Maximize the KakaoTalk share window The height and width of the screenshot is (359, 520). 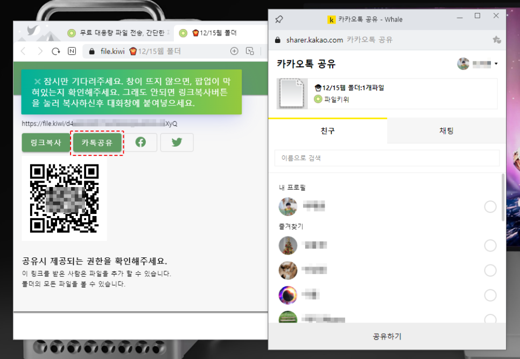(x=477, y=16)
